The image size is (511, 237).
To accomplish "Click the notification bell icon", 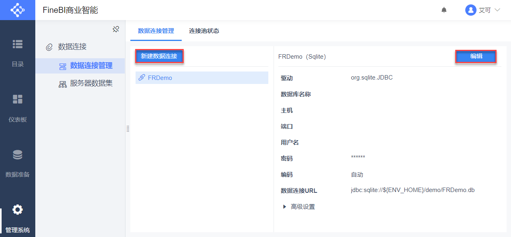I will point(444,10).
